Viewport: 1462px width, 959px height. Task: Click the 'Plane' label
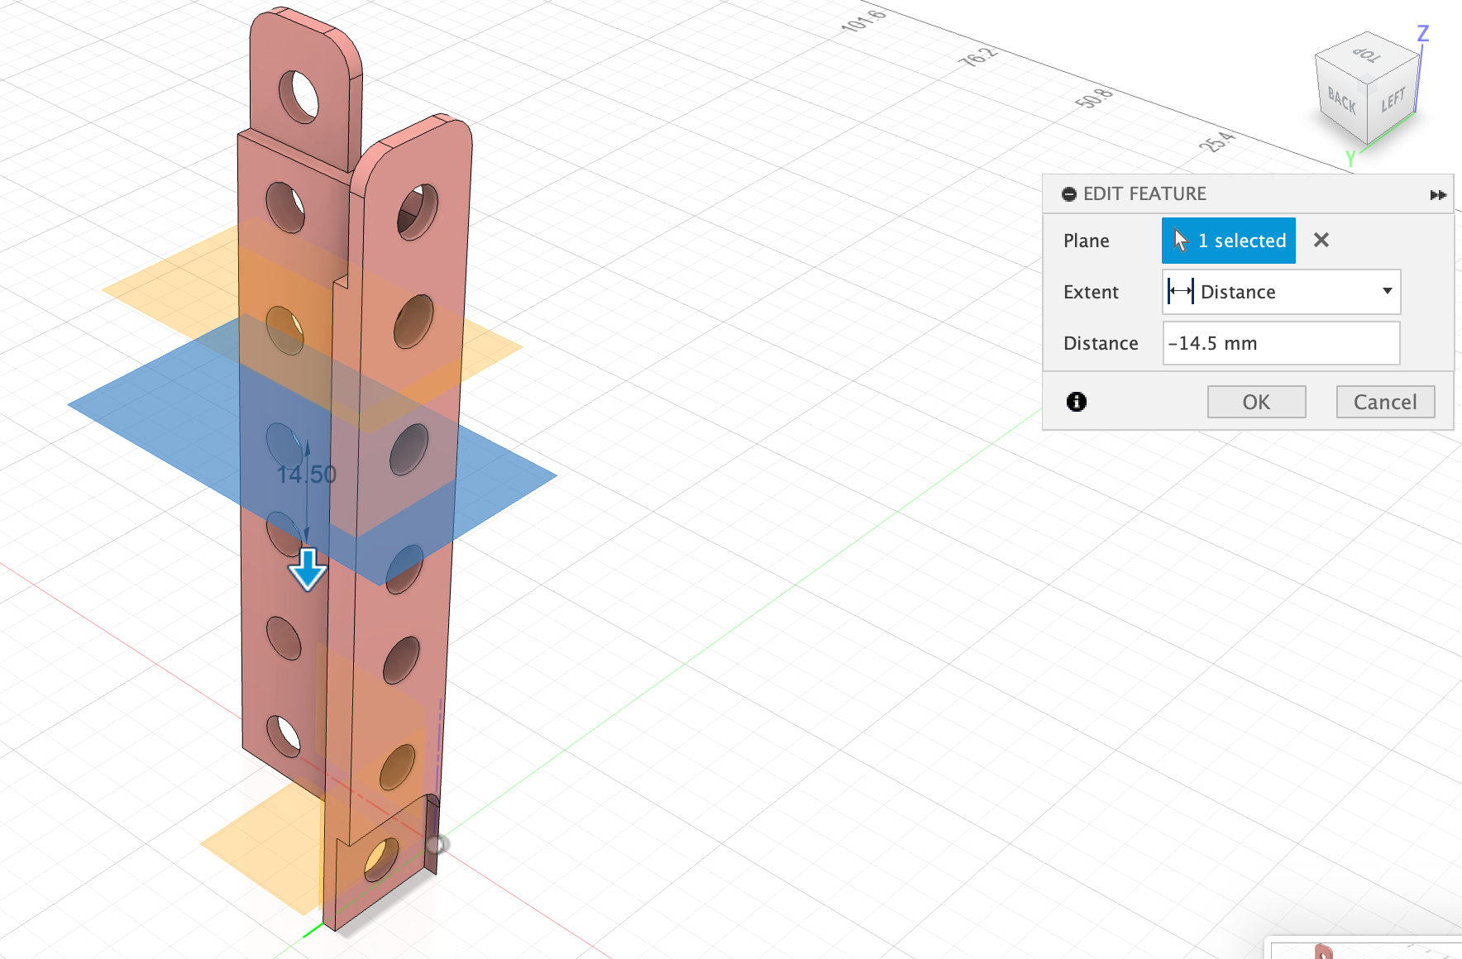[1087, 241]
